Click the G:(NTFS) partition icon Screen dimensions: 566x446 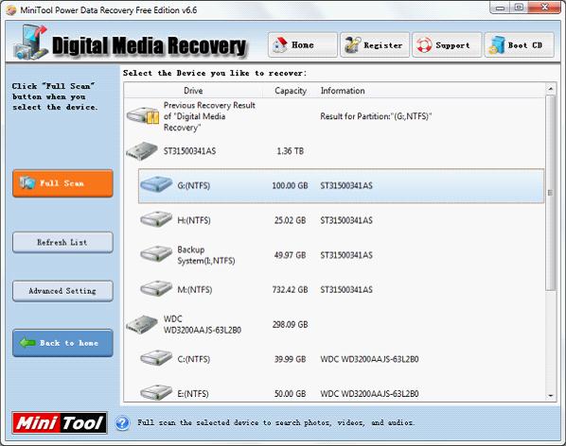pos(156,184)
